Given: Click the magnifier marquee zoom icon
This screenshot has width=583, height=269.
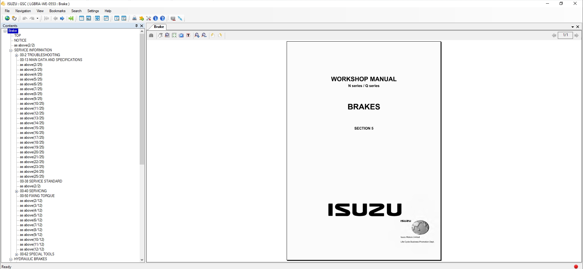Looking at the screenshot, I should 167,36.
